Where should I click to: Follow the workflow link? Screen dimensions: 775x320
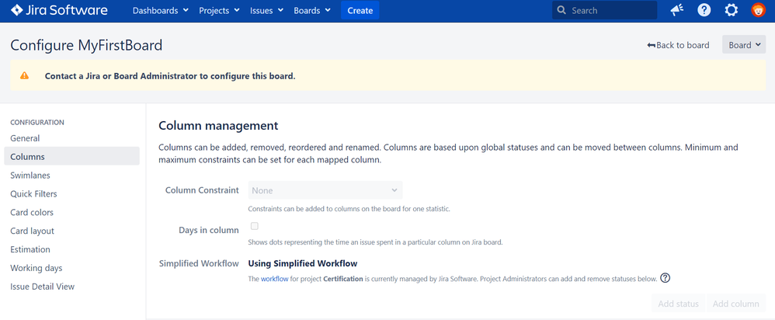pyautogui.click(x=275, y=279)
